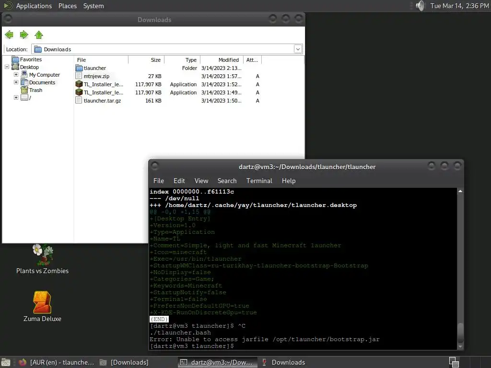Switch to the dartz@vm3 terminal taskbar entry
Image resolution: width=491 pixels, height=368 pixels.
pos(218,362)
